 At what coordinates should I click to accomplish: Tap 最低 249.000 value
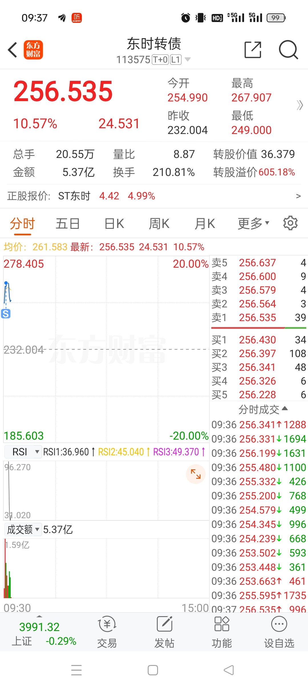pos(251,130)
